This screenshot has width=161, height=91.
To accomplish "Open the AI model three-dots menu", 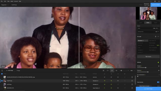I will 158,36.
